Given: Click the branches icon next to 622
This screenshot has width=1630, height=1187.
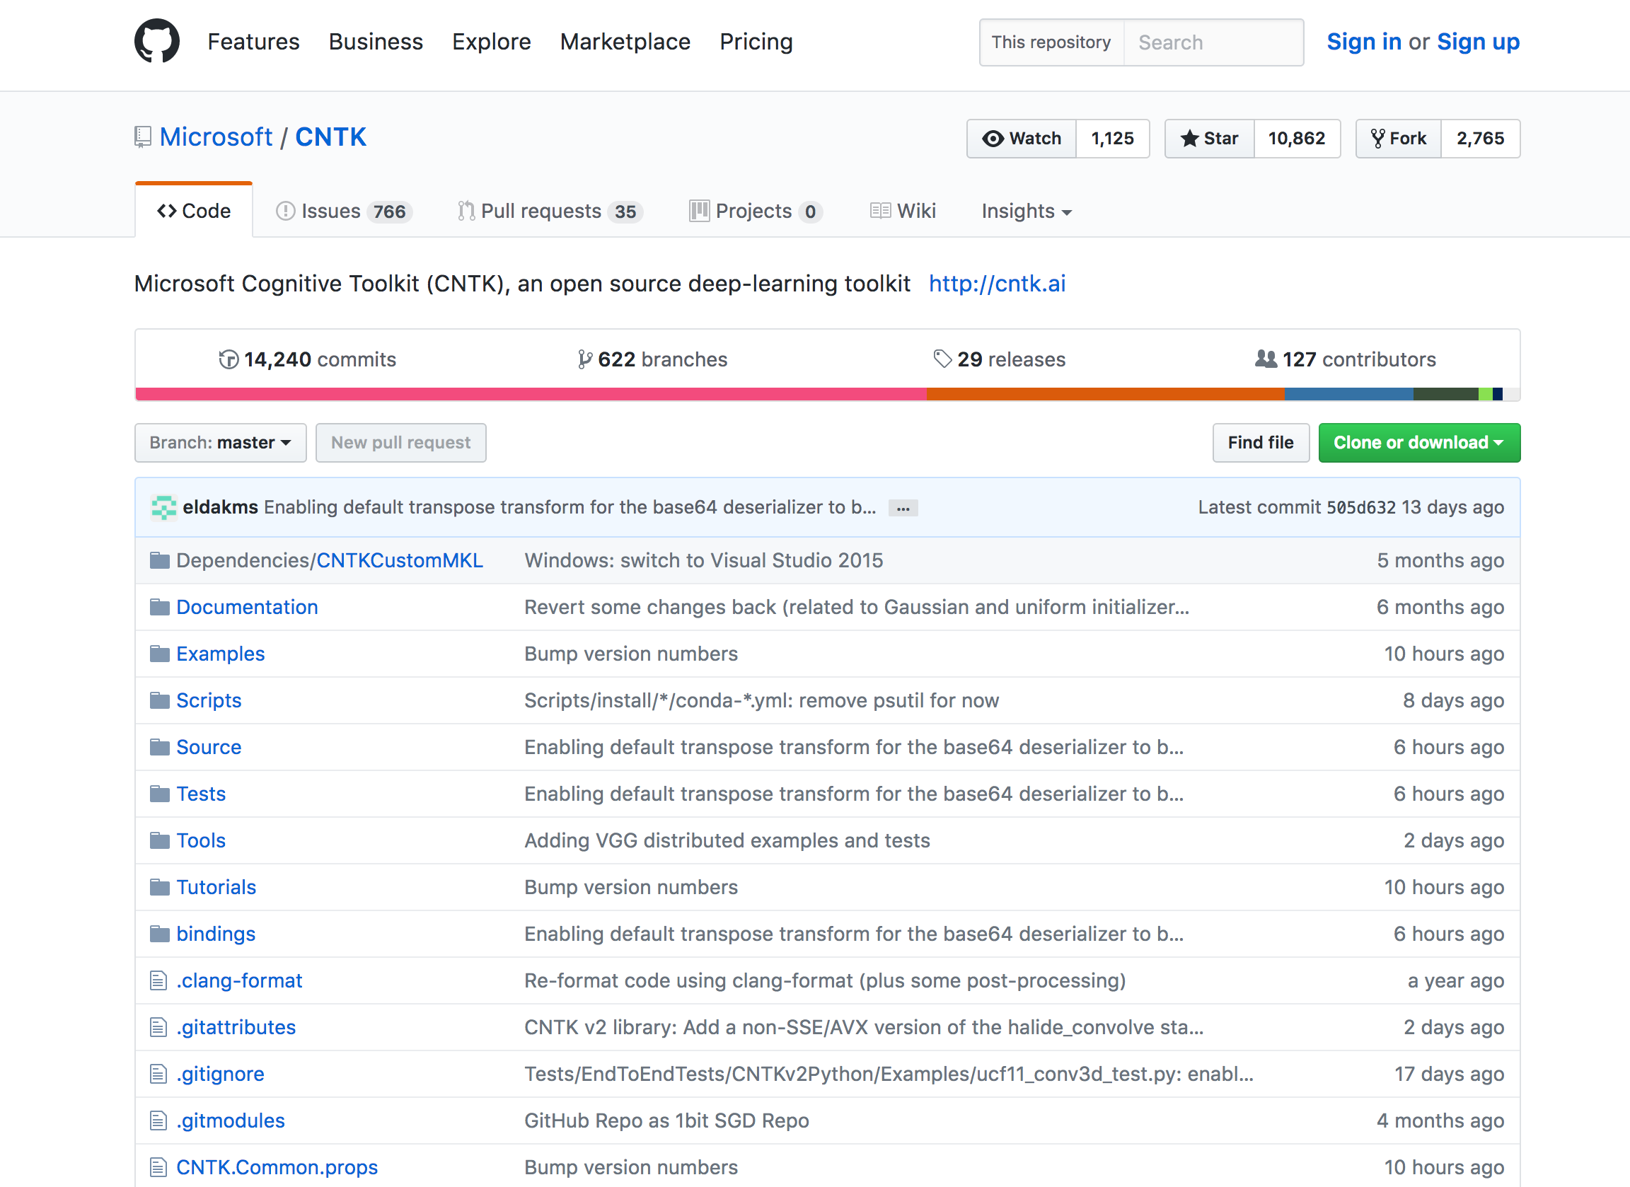Looking at the screenshot, I should [584, 359].
